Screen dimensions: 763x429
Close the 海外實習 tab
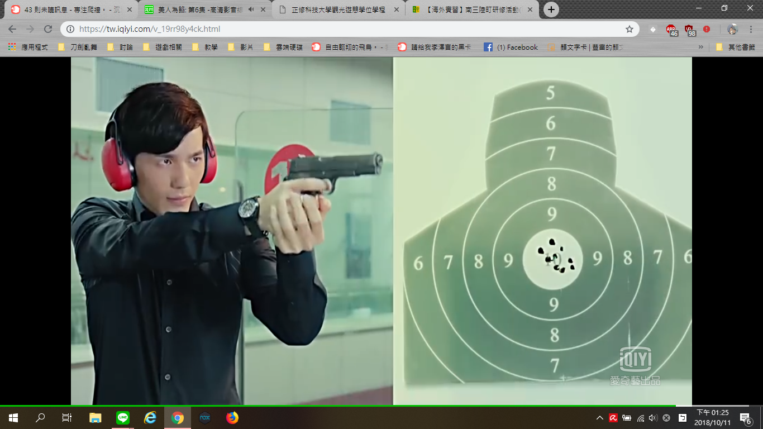tap(530, 9)
